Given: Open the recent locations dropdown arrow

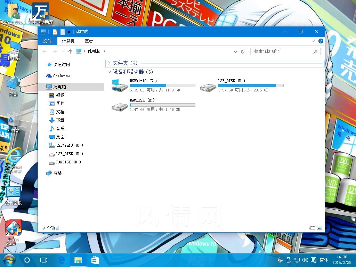Looking at the screenshot, I should [x=63, y=51].
